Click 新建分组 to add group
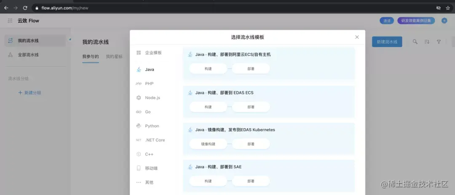455x195 pixels. pos(29,93)
